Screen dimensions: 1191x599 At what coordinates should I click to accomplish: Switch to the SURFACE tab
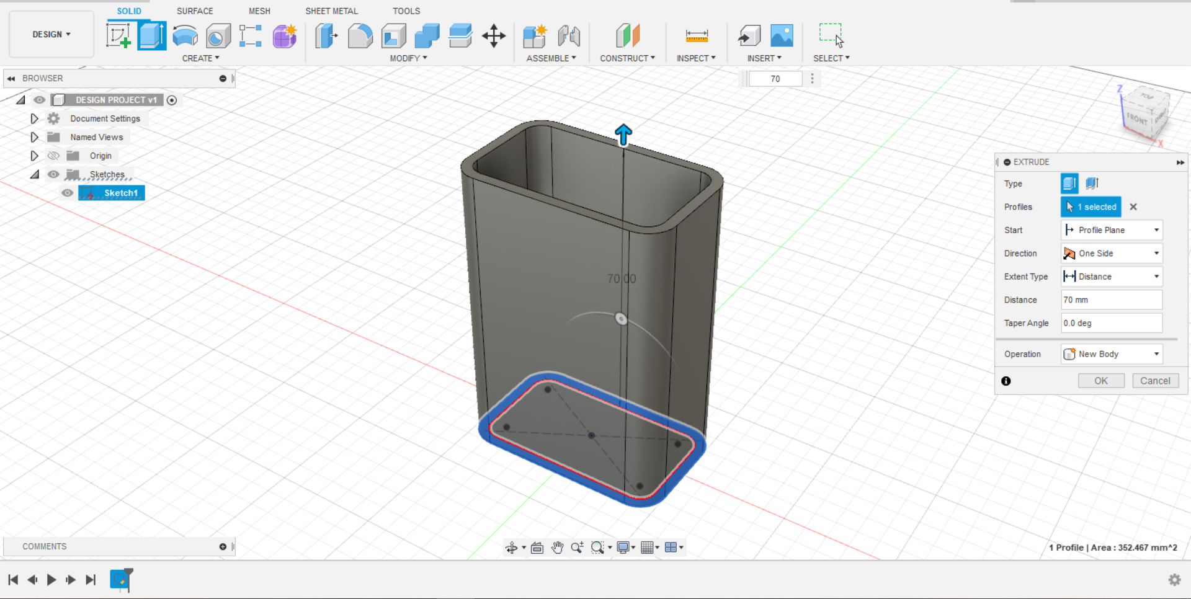coord(195,11)
